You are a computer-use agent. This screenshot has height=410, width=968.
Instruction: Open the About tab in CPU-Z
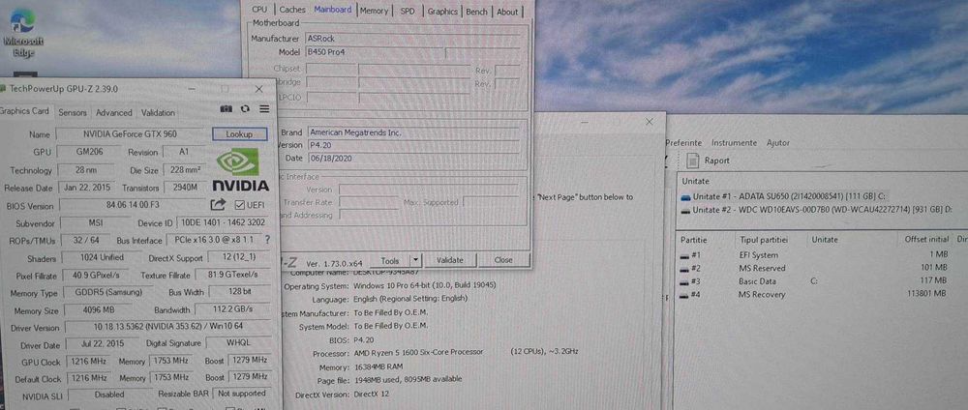(507, 11)
